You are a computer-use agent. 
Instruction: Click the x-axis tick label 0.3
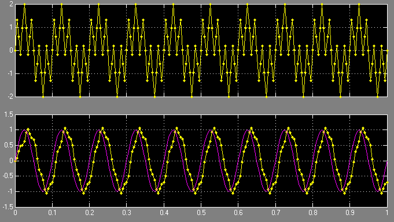(x=127, y=213)
